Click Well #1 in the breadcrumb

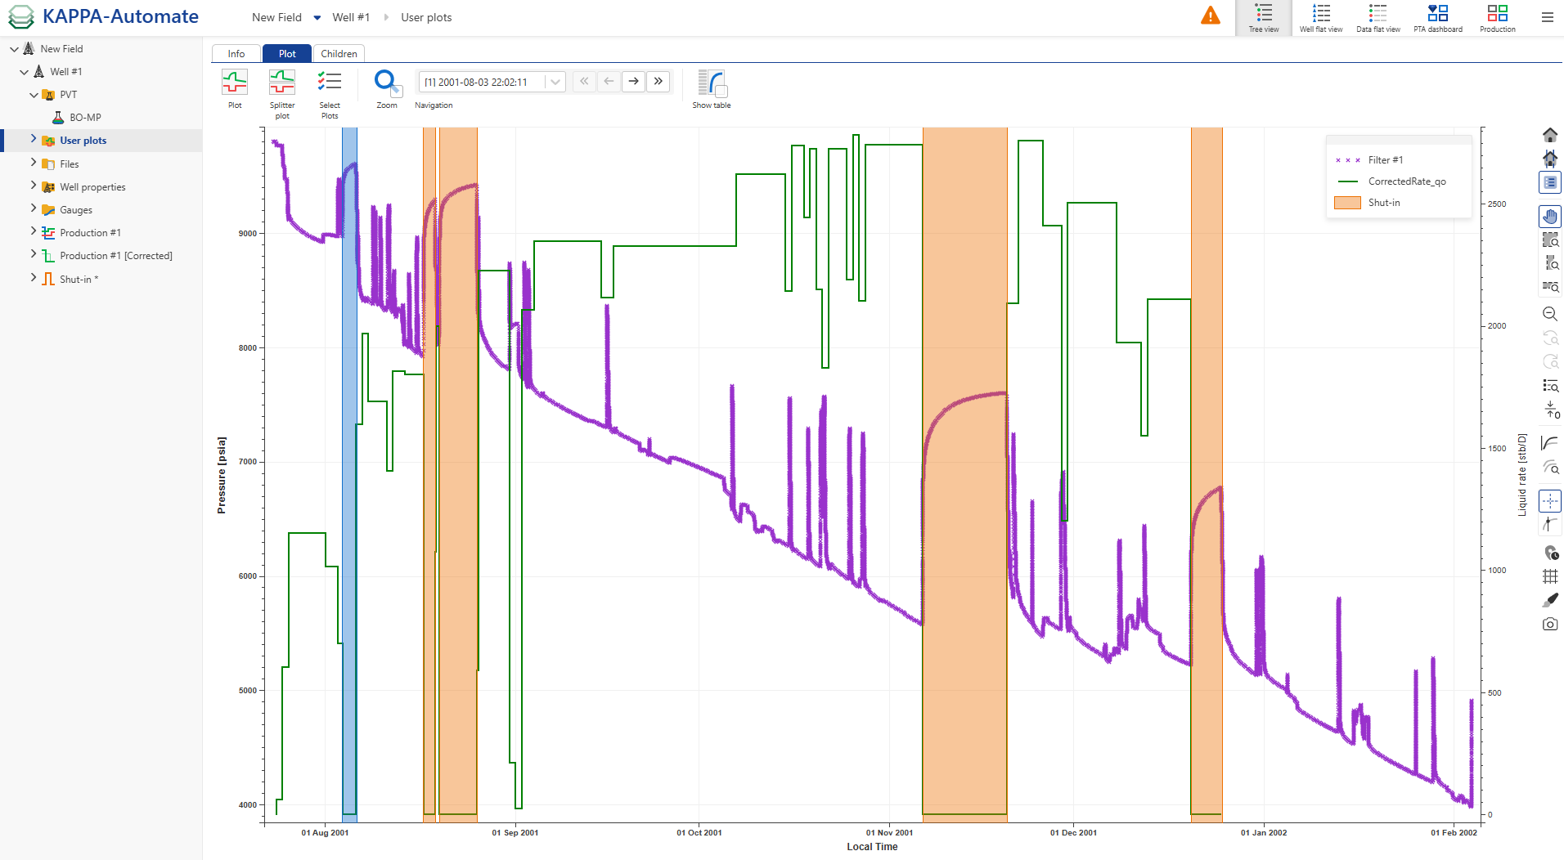click(351, 17)
